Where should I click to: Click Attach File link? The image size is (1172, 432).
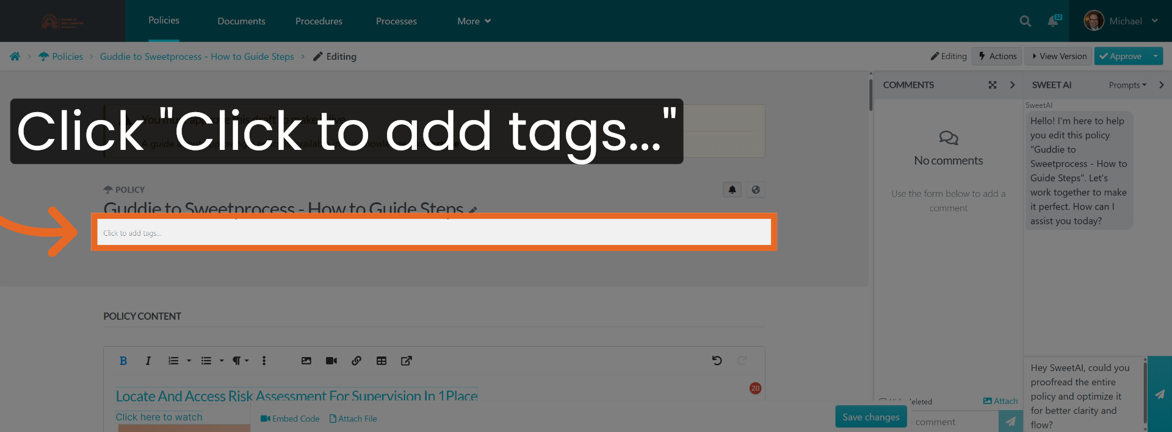pos(353,419)
